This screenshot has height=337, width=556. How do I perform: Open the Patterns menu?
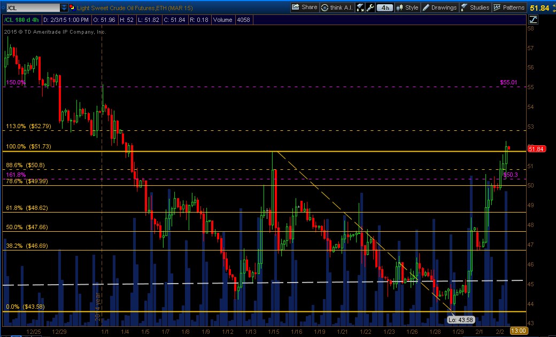[x=509, y=7]
